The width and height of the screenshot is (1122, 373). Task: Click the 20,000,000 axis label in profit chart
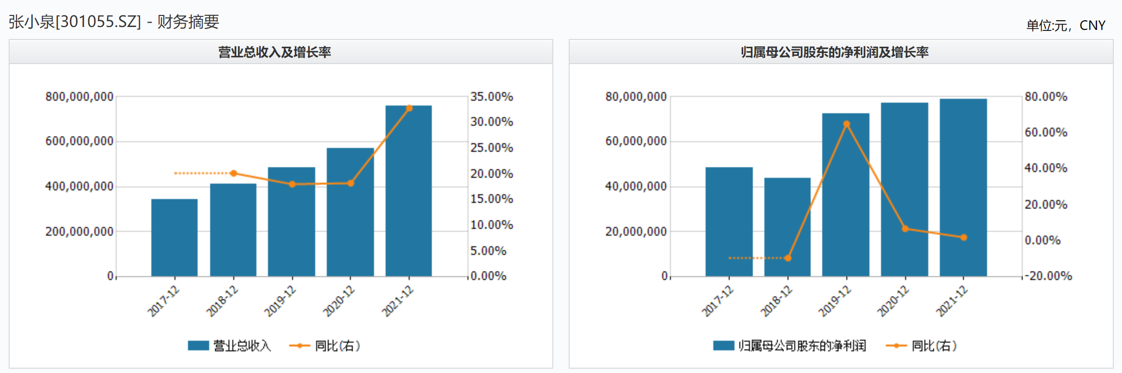(x=636, y=231)
